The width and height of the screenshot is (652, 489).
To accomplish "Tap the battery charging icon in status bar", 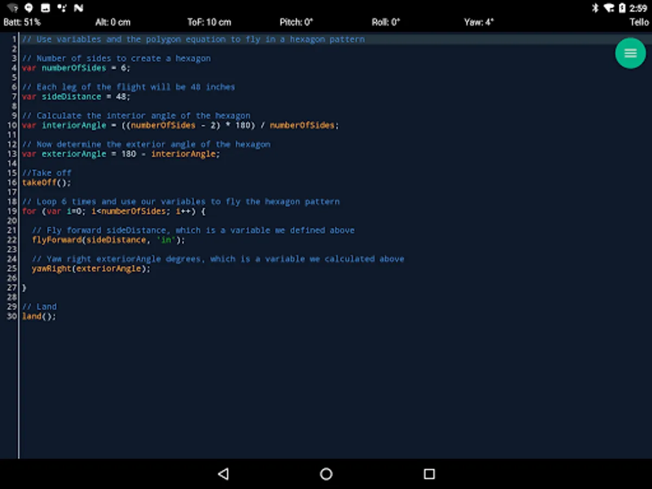I will coord(623,8).
